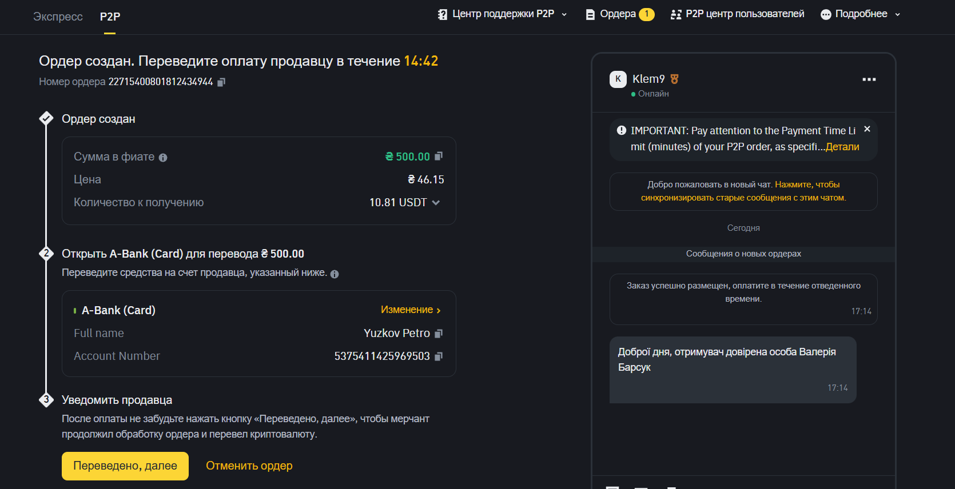Viewport: 955px width, 489px height.
Task: Copy the account number 5375411425969503
Action: click(x=439, y=356)
